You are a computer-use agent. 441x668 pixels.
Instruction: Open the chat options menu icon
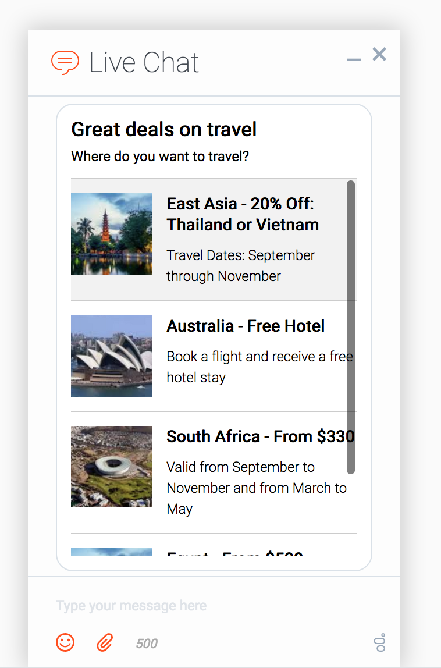click(380, 642)
